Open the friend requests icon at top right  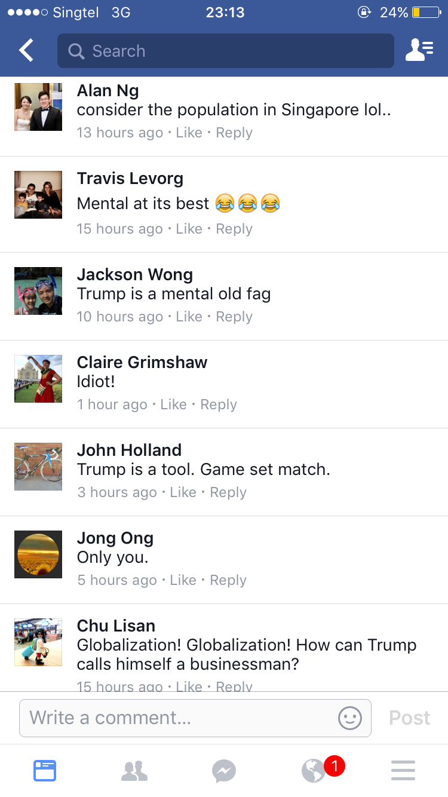[419, 51]
